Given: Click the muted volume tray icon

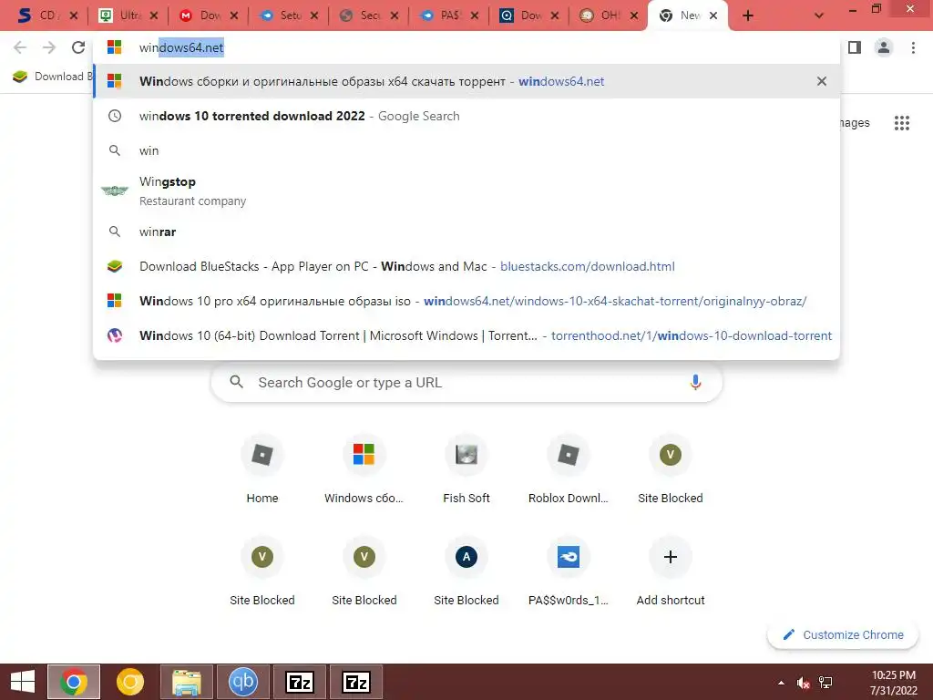Looking at the screenshot, I should click(804, 683).
